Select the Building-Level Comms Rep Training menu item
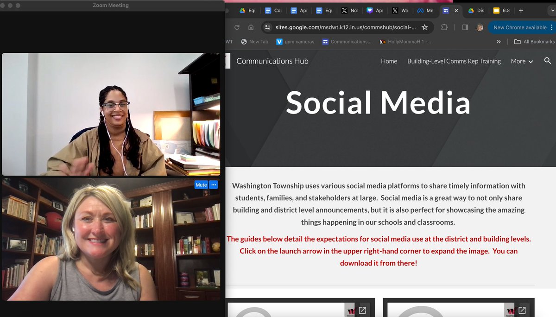 click(x=454, y=61)
